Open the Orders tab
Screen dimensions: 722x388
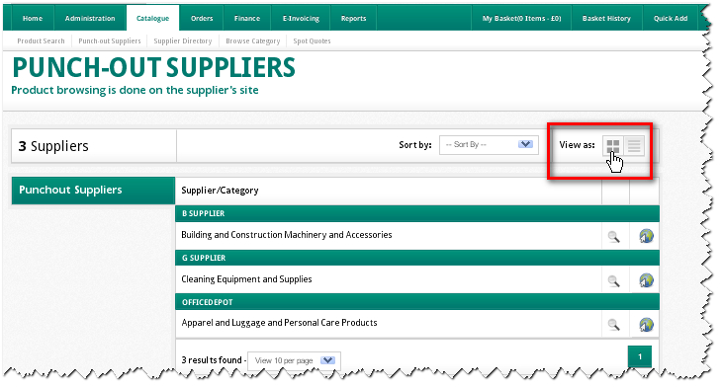(202, 19)
